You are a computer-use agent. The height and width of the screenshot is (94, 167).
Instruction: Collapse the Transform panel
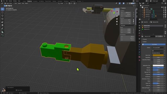(123, 8)
